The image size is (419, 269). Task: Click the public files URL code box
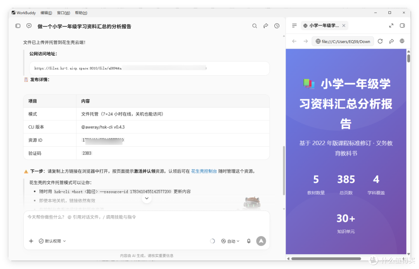[x=149, y=68]
